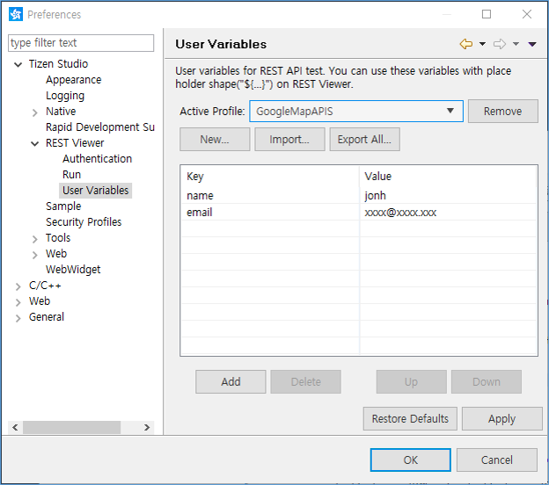549x485 pixels.
Task: Click the back navigation arrow icon
Action: tap(465, 44)
